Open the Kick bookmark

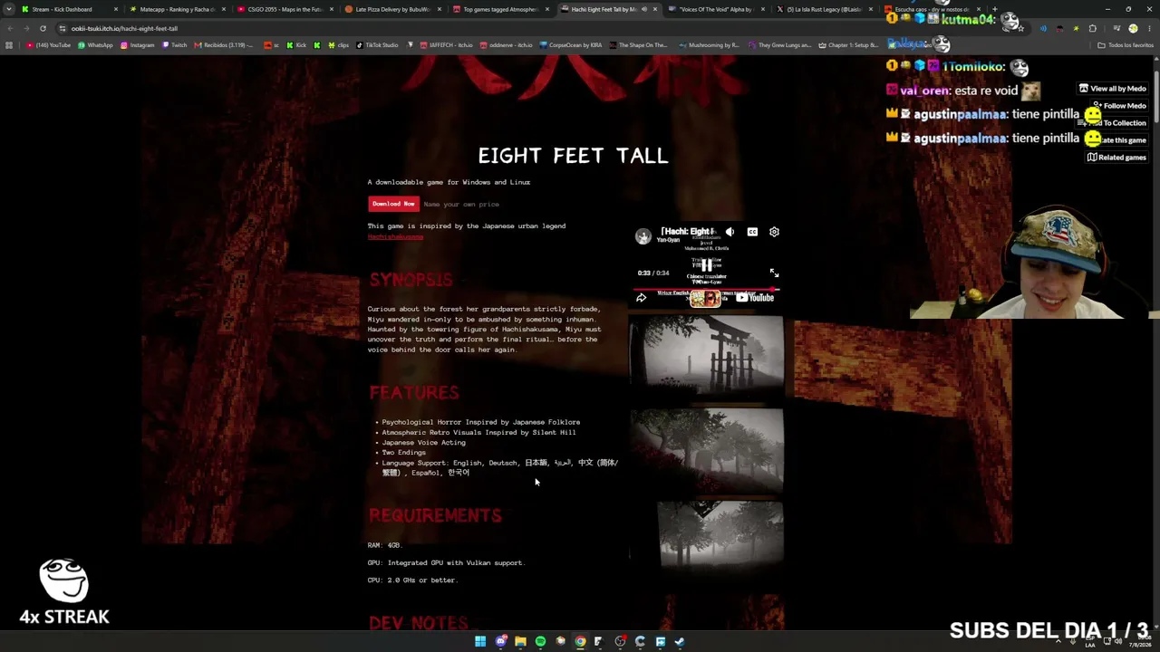(297, 45)
